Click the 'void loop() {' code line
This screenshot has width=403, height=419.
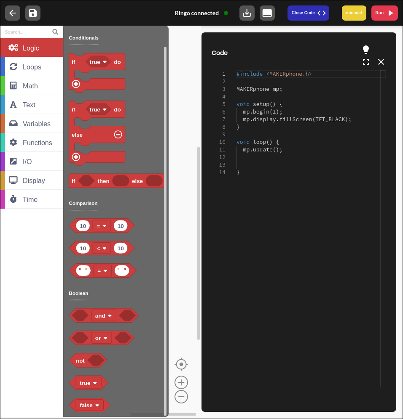tap(258, 142)
